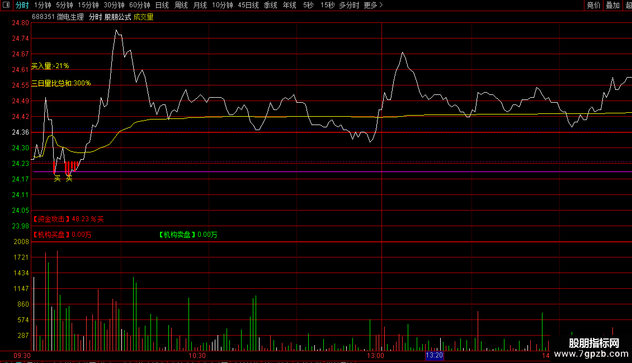Click the 股朋公式 indicator name
This screenshot has width=632, height=363.
[x=117, y=17]
